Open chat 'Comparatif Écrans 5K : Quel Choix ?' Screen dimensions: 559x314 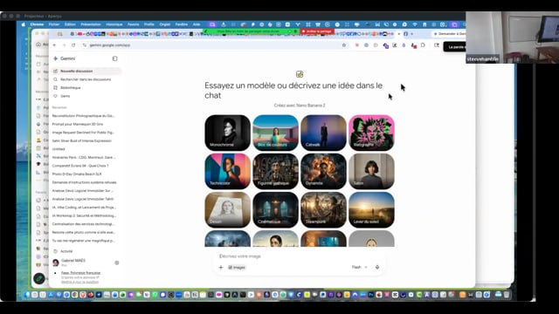click(80, 166)
